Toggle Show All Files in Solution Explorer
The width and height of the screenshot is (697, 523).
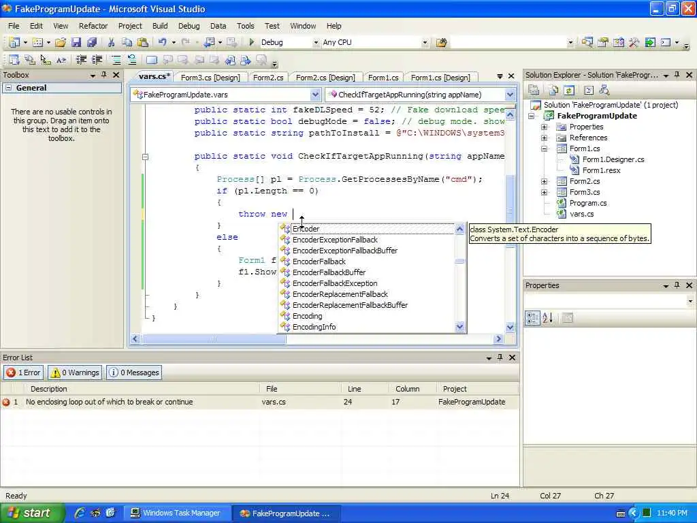[x=553, y=91]
